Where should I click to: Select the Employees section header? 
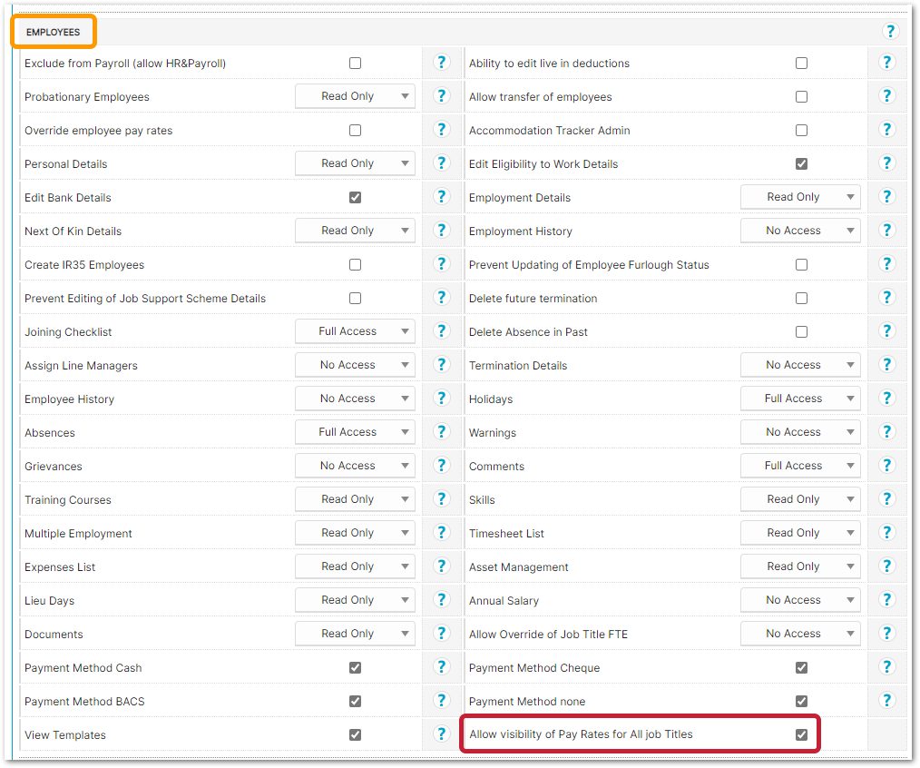click(54, 33)
